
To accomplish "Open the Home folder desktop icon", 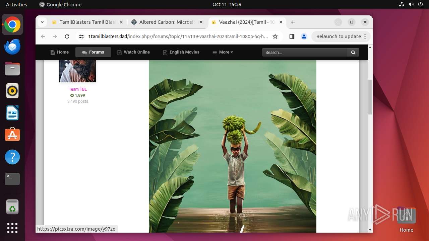I will point(406,220).
